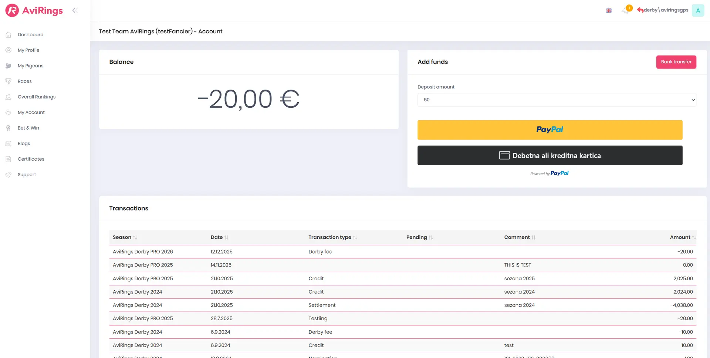This screenshot has width=710, height=358.
Task: Click the user avatar 'A'
Action: point(698,10)
